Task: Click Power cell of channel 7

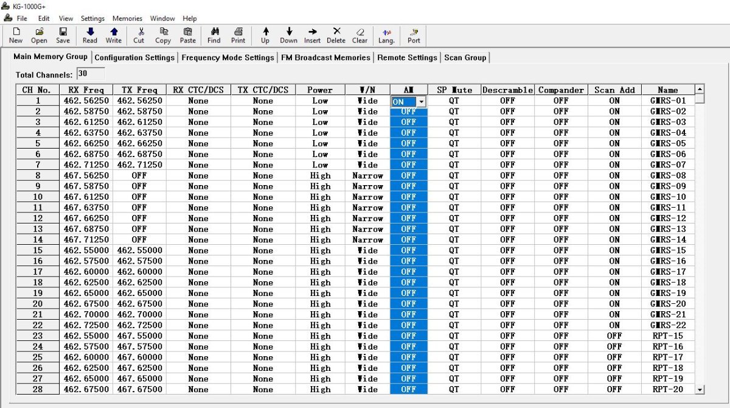Action: 320,165
